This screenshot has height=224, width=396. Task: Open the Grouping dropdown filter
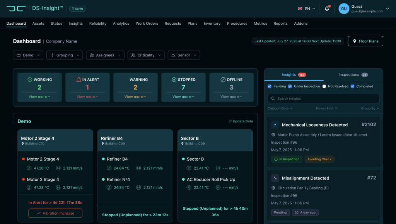[x=65, y=55]
